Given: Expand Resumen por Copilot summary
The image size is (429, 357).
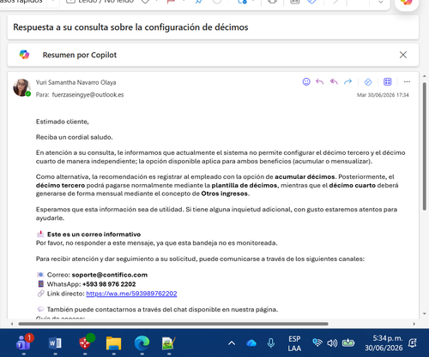Looking at the screenshot, I should (x=80, y=55).
